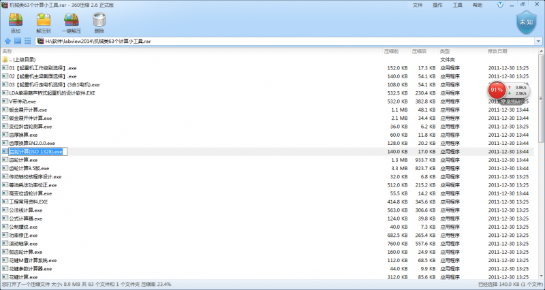Click the 91% red floating ball
545x290 pixels.
(x=497, y=90)
